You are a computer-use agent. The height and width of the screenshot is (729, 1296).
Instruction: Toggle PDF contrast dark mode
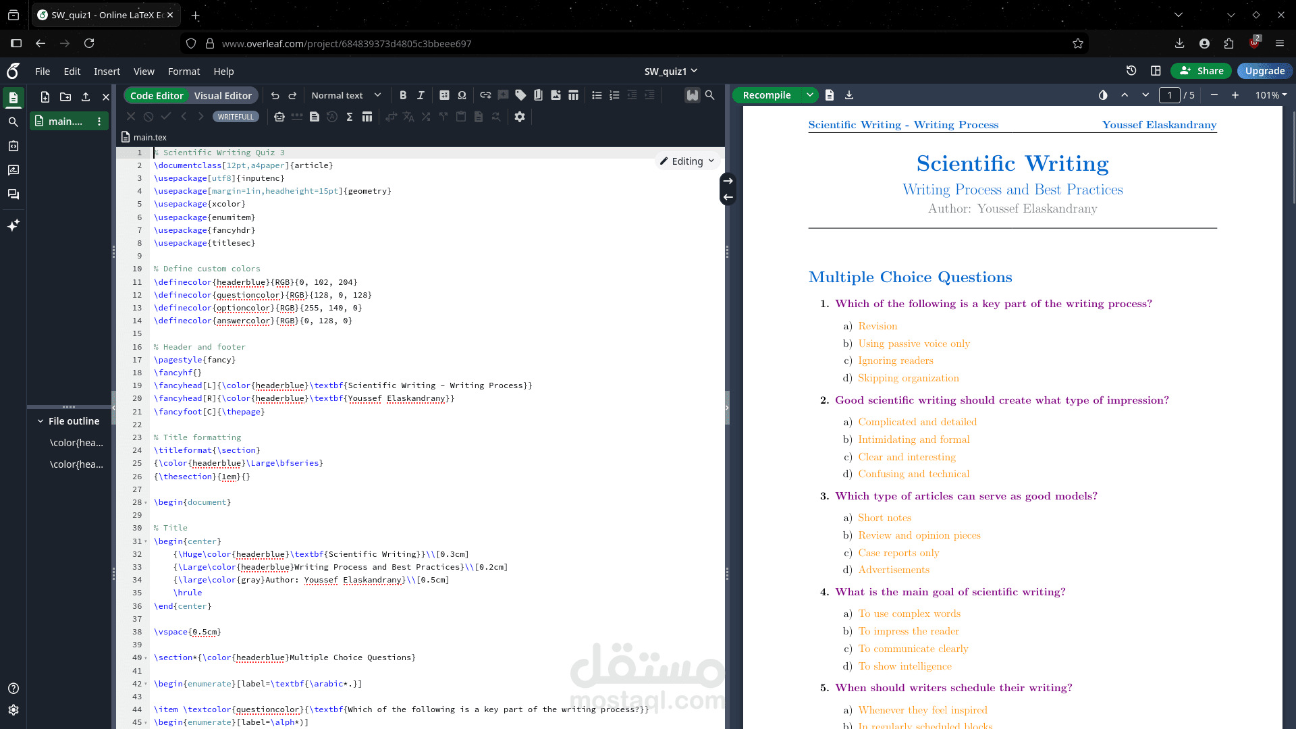[x=1103, y=95]
